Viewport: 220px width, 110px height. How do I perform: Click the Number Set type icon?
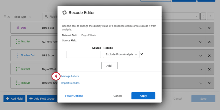tap(18, 55)
